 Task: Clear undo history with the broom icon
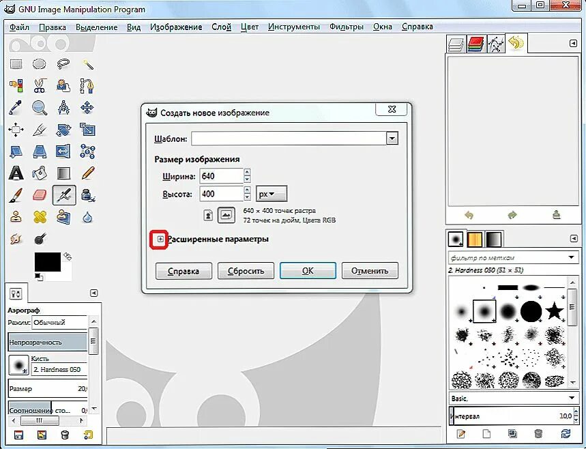pyautogui.click(x=557, y=214)
